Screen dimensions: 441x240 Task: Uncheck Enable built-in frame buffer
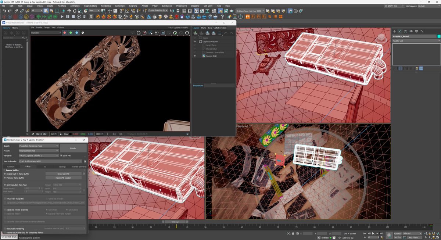5,174
